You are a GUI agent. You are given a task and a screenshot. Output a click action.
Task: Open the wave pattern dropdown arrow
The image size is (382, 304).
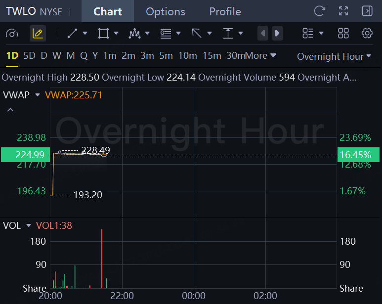point(147,33)
